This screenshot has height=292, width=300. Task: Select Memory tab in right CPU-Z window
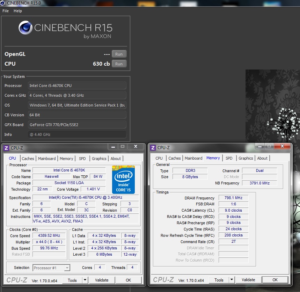point(213,158)
